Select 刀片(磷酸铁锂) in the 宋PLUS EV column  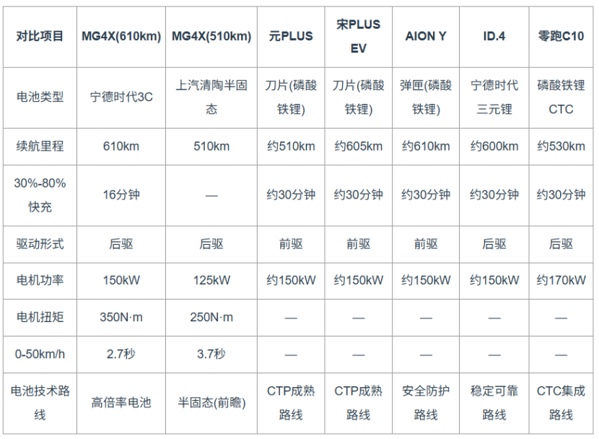pyautogui.click(x=359, y=97)
